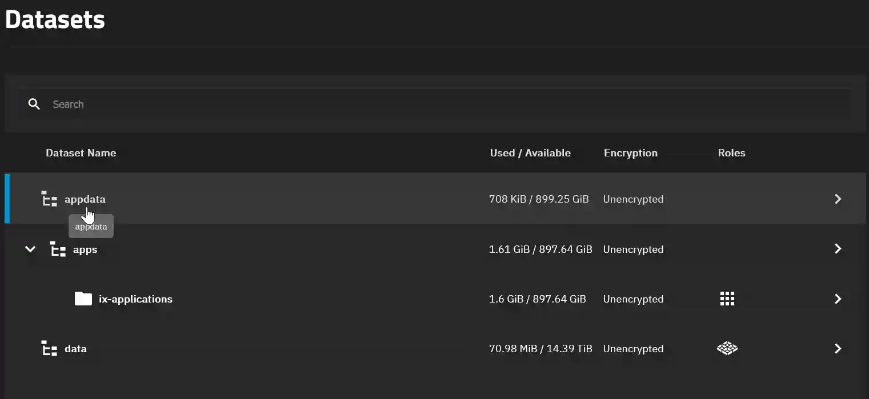The height and width of the screenshot is (399, 869).
Task: Sort by the Dataset Name column header
Action: point(81,153)
